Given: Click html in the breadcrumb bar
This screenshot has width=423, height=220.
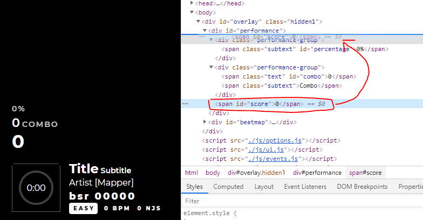Looking at the screenshot, I should pyautogui.click(x=192, y=173).
